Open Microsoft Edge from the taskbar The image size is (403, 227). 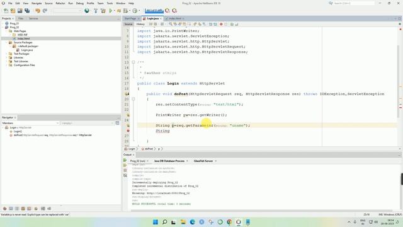(192, 222)
